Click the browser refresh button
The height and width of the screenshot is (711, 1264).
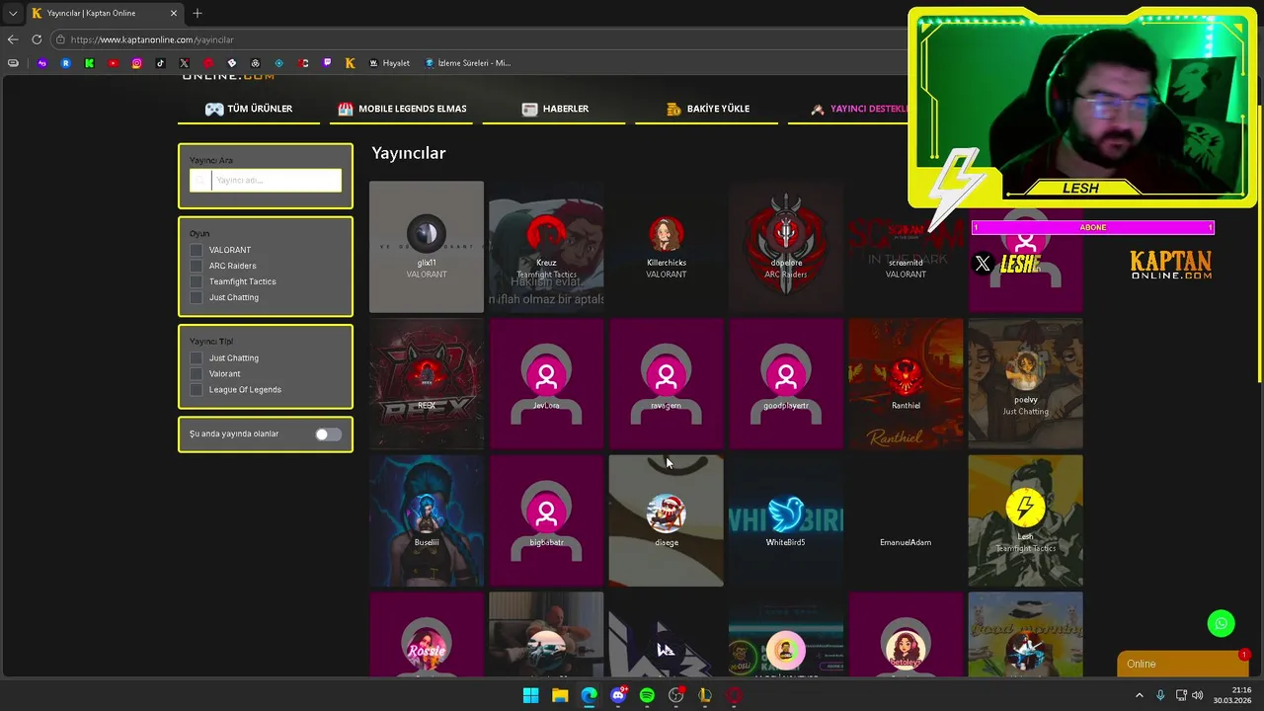coord(37,39)
